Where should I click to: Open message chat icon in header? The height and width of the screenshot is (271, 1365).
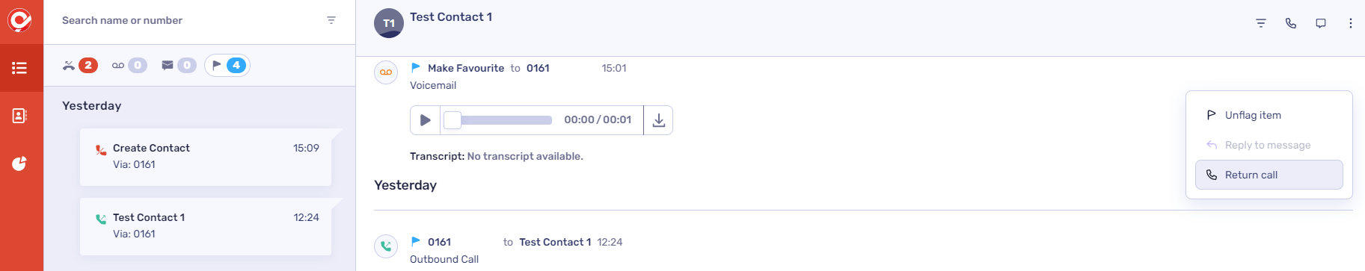[x=1321, y=23]
